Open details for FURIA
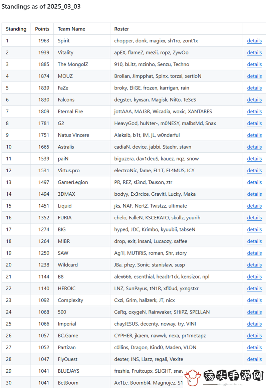Image resolution: width=267 pixels, height=388 pixels. click(x=254, y=218)
